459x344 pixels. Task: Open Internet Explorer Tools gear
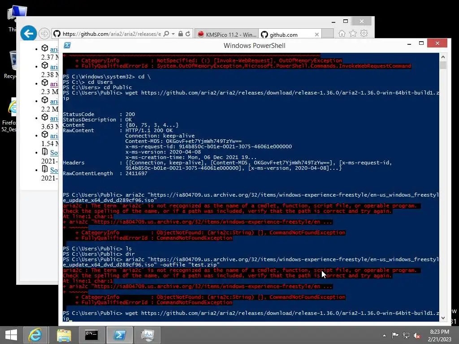point(364,33)
